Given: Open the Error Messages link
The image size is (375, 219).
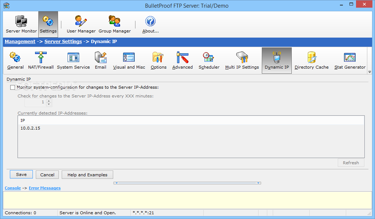Looking at the screenshot, I should coord(45,188).
